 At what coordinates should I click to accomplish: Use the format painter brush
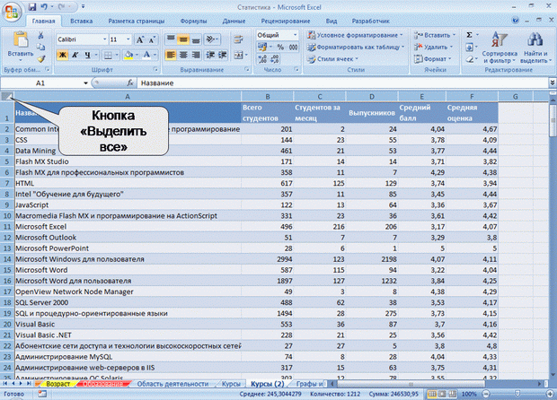click(x=41, y=59)
